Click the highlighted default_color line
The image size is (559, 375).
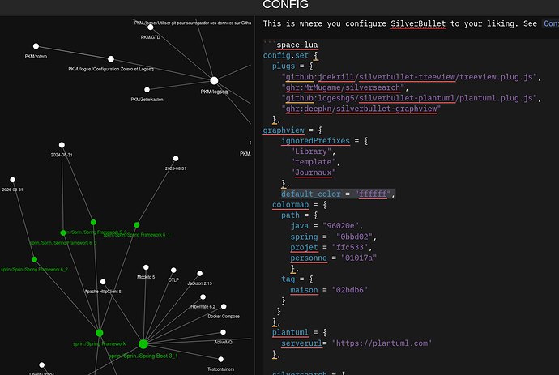339,194
